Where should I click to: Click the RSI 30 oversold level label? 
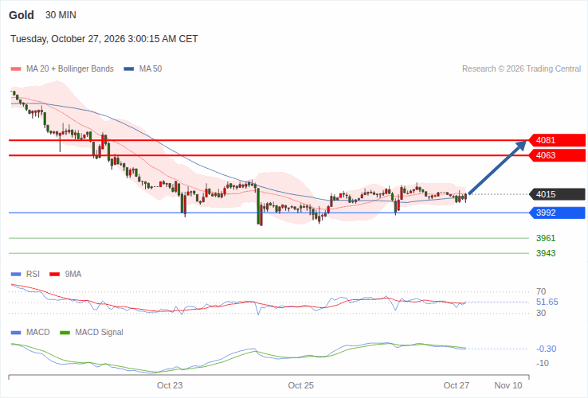[541, 313]
